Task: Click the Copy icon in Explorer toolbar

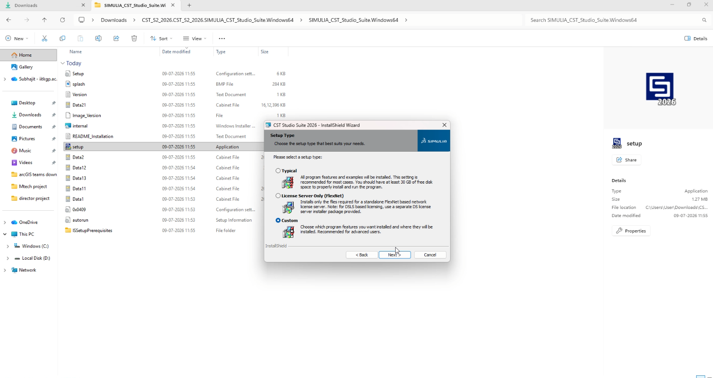Action: pos(63,39)
